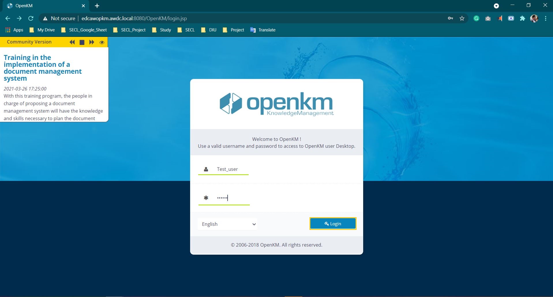Reload the page with the refresh icon

(x=31, y=18)
